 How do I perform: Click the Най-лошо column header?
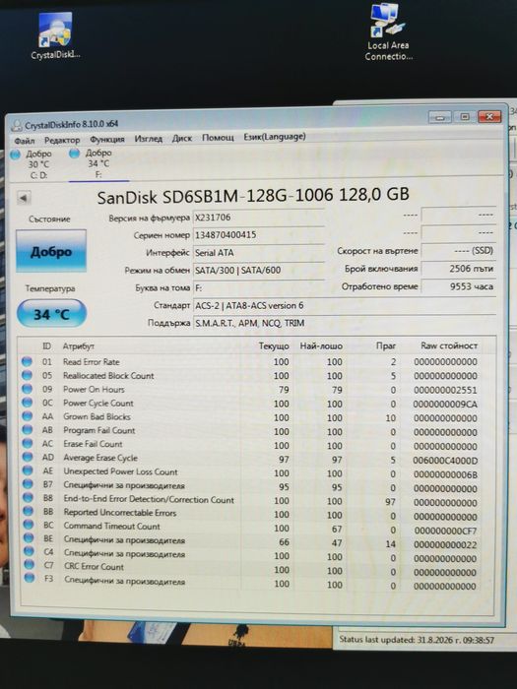321,346
